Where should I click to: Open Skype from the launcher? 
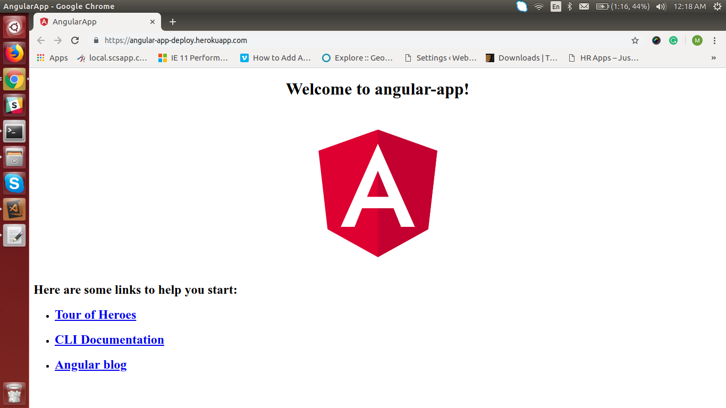pos(14,183)
